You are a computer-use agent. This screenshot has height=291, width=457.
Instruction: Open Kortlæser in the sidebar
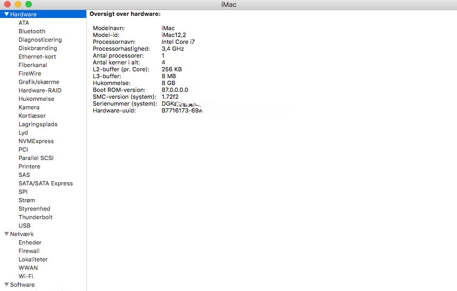pos(32,116)
